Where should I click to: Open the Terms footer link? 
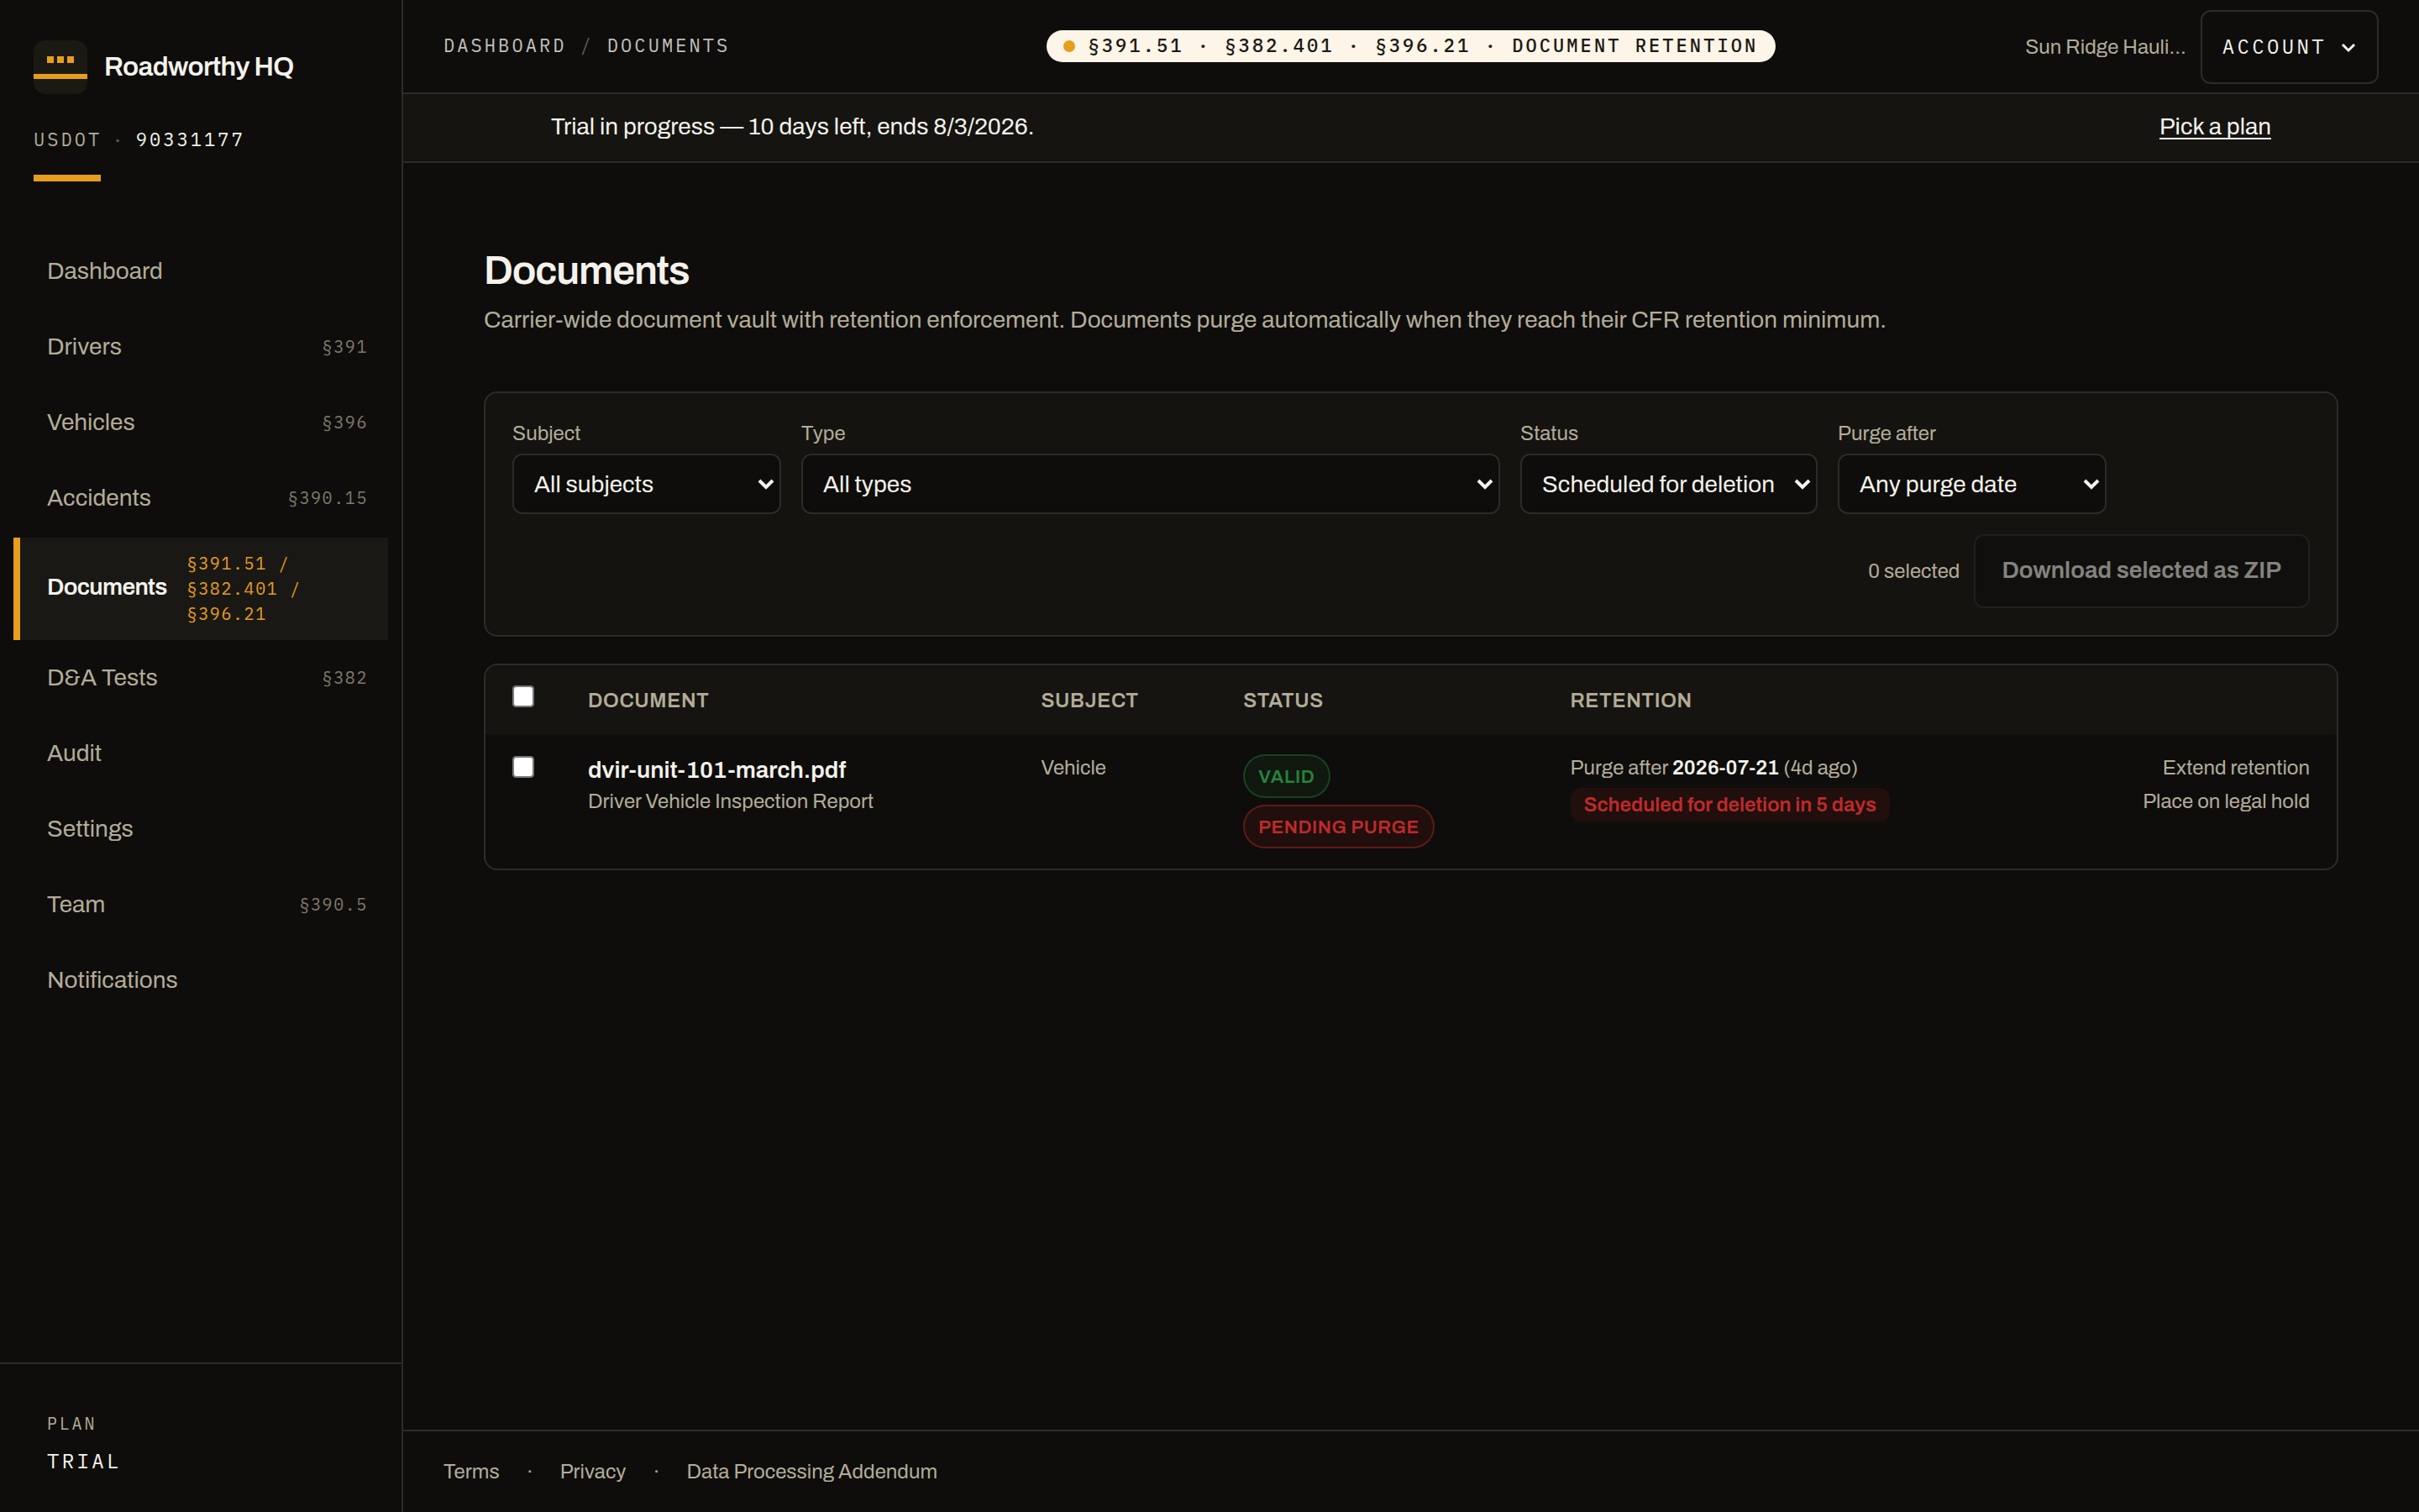point(471,1472)
